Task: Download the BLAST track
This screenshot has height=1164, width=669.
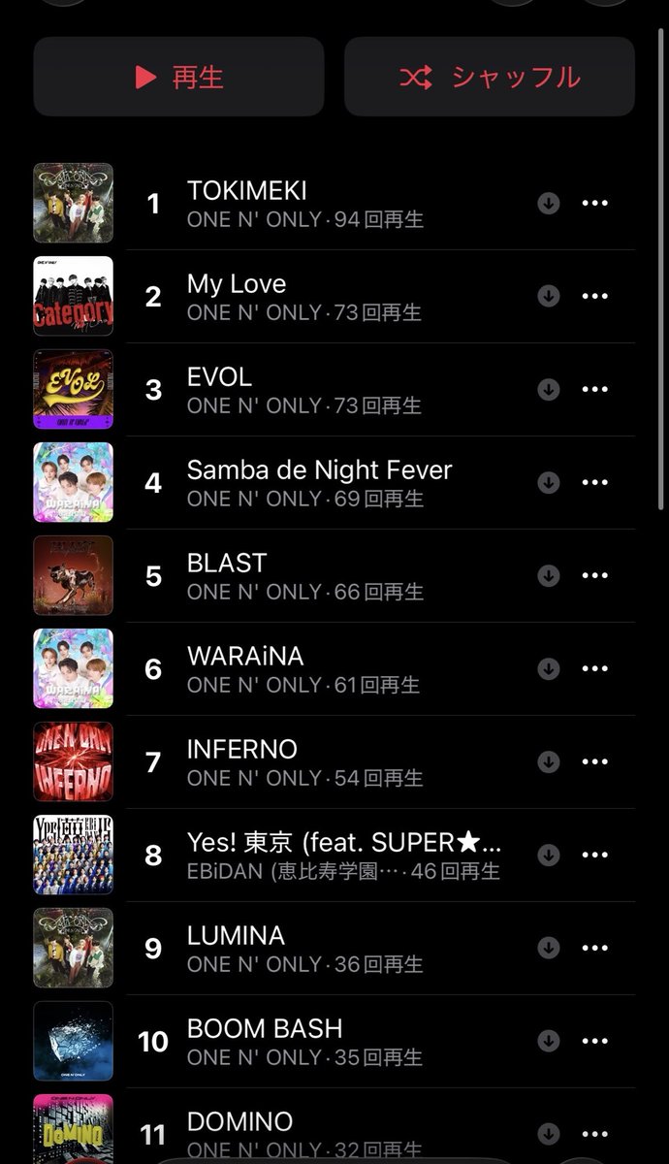Action: pyautogui.click(x=549, y=575)
